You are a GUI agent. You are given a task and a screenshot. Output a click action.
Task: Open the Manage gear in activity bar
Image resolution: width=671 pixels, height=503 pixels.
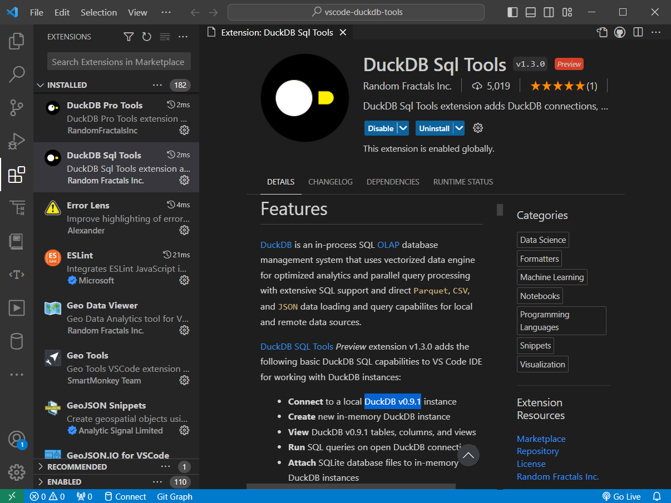pos(17,472)
